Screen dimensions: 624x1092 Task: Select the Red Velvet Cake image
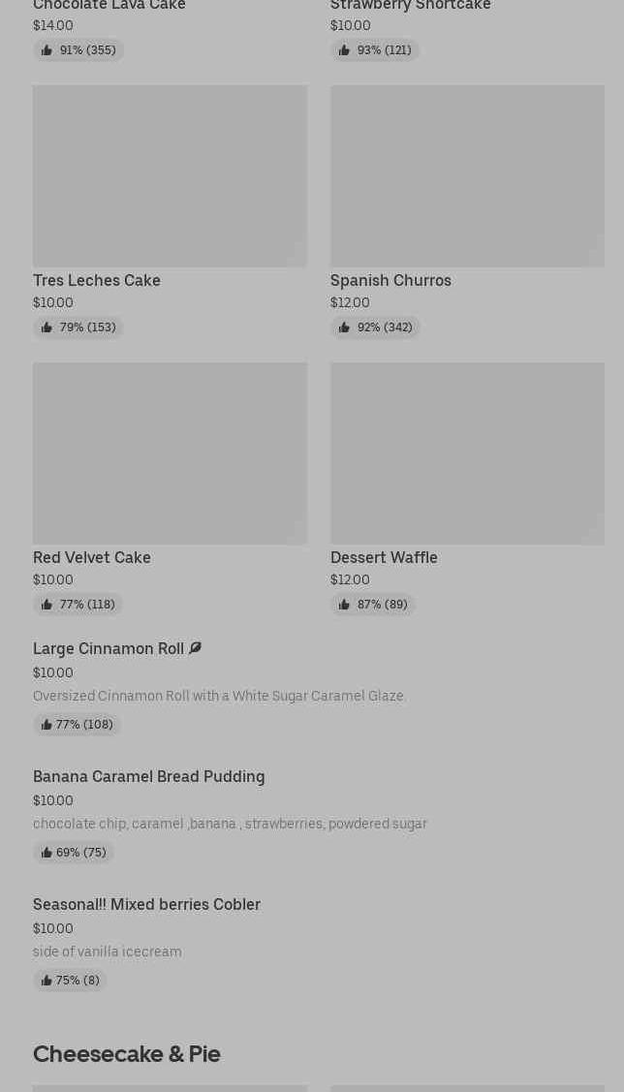[170, 452]
